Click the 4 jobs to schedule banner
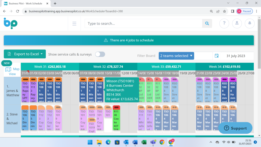The width and height of the screenshot is (261, 147). pyautogui.click(x=128, y=40)
